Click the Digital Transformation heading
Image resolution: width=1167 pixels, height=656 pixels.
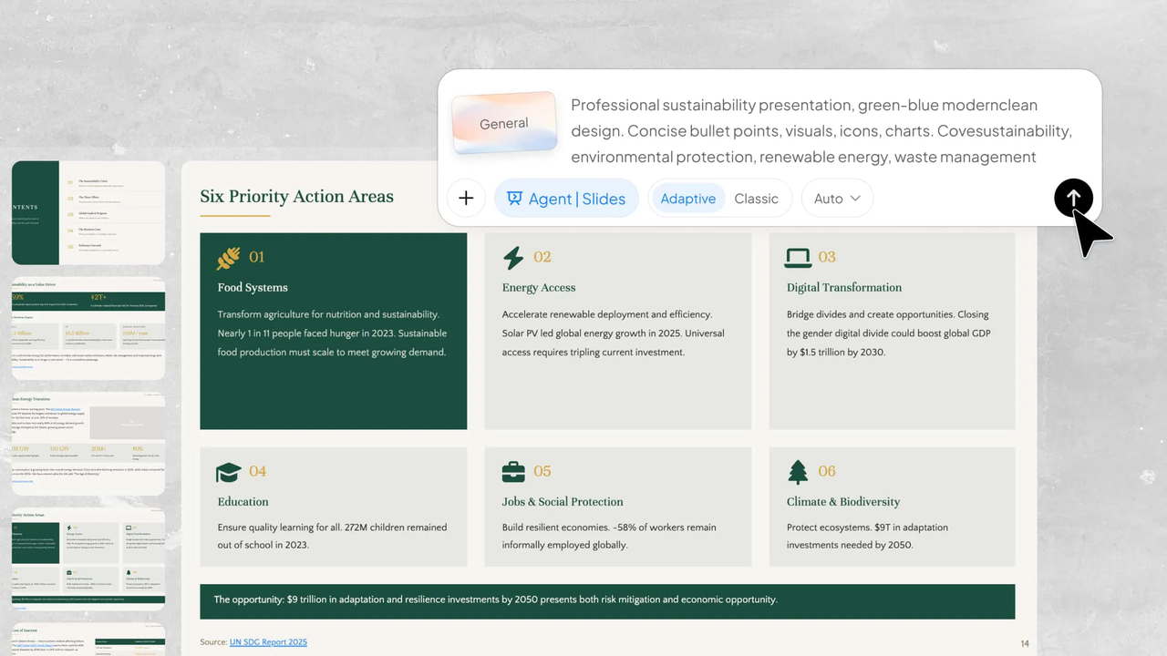[x=844, y=287]
